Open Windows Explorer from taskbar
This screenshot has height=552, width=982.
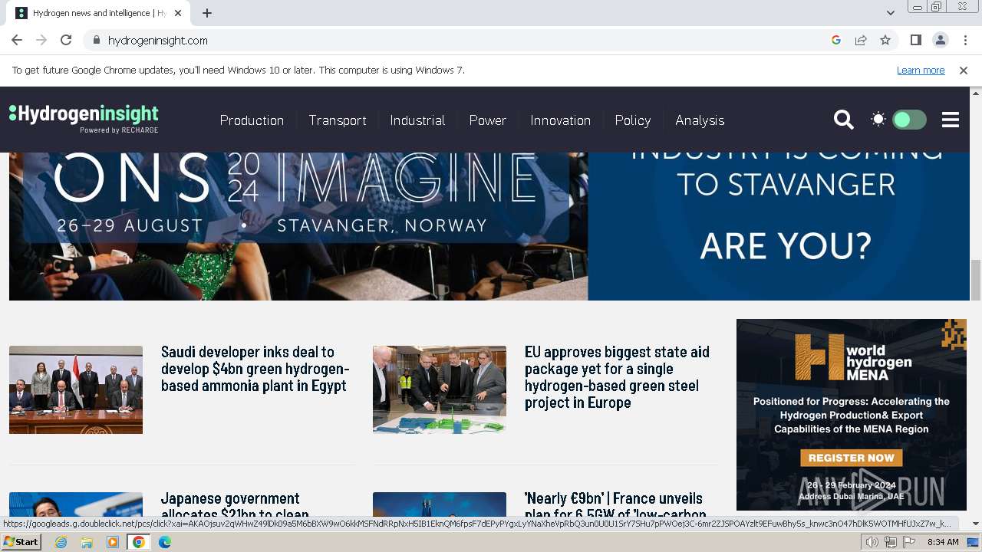[x=87, y=542]
